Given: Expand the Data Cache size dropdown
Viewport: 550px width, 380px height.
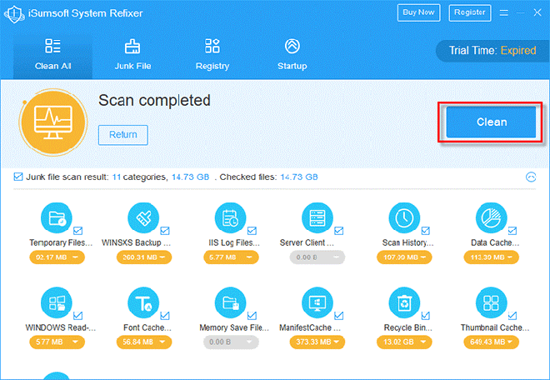Looking at the screenshot, I should click(491, 257).
